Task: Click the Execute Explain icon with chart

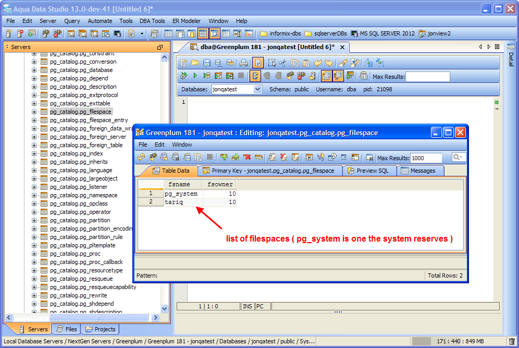Action: pyautogui.click(x=218, y=76)
